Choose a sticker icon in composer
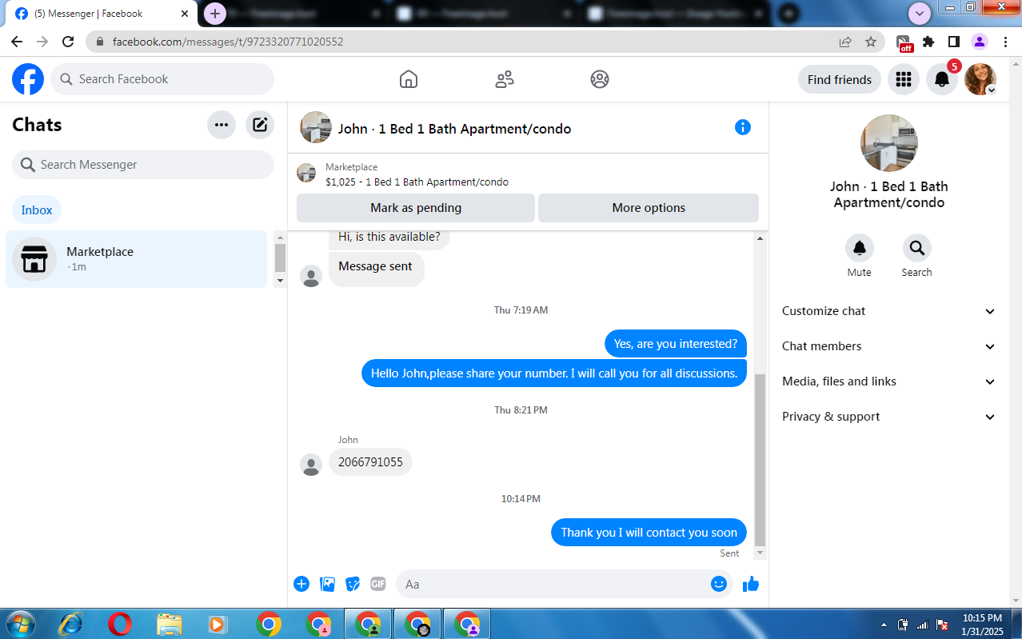This screenshot has height=639, width=1022. pos(353,584)
